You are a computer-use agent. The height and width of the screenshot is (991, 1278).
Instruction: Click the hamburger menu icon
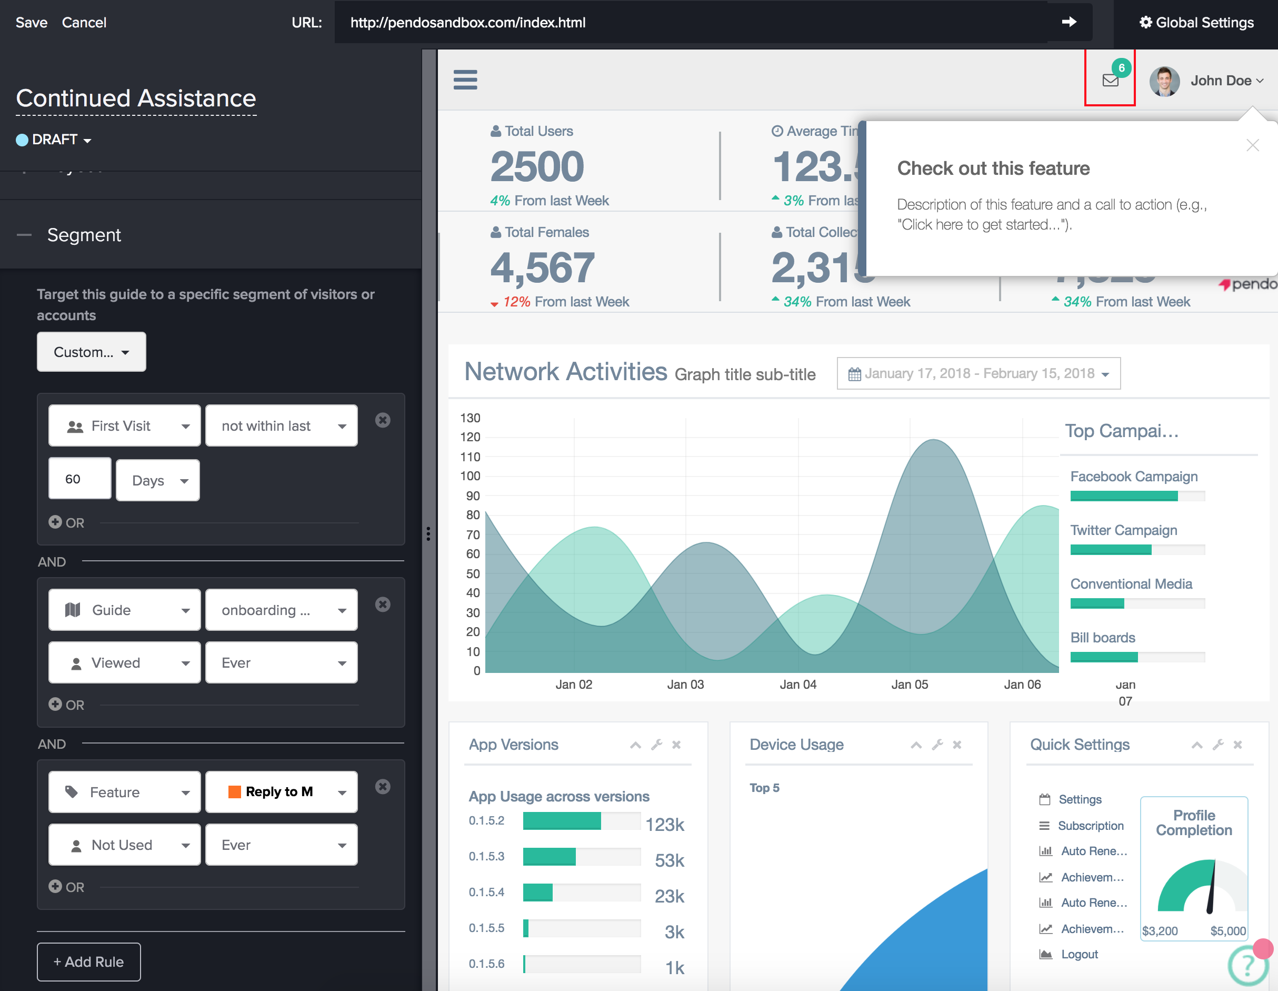pos(465,80)
